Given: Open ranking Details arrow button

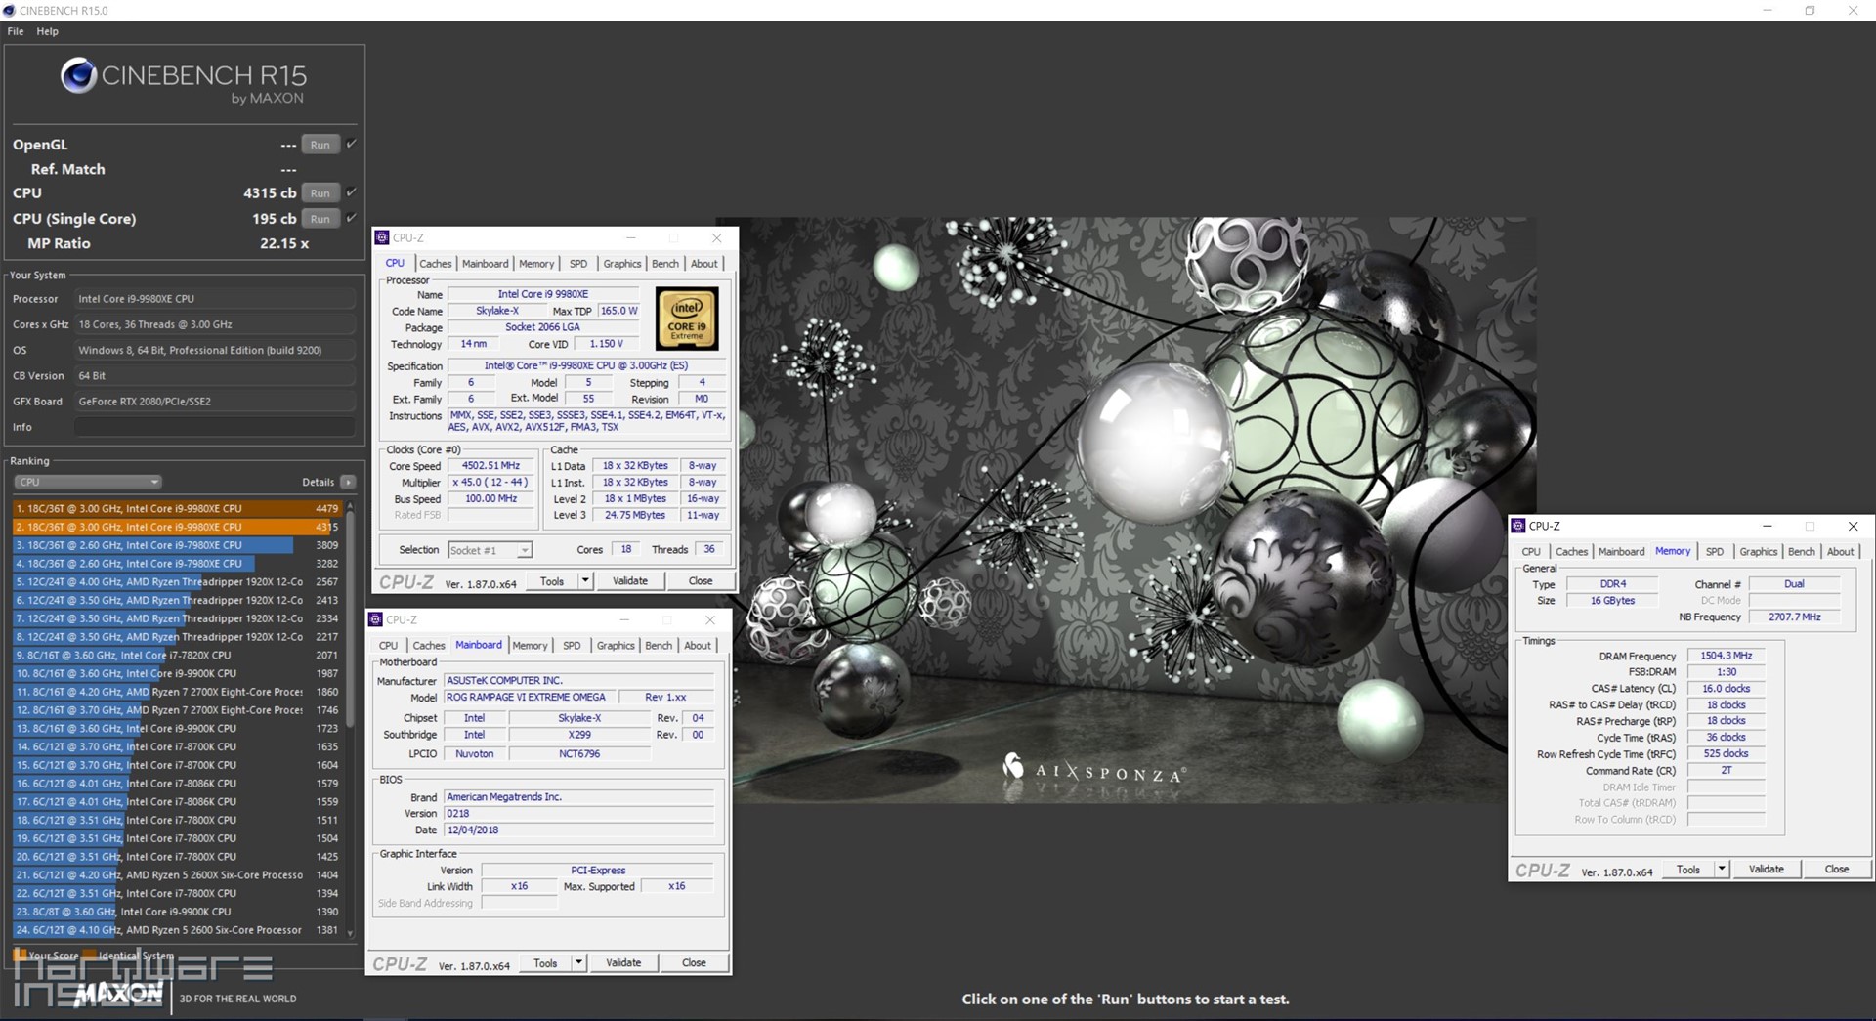Looking at the screenshot, I should click(x=348, y=482).
